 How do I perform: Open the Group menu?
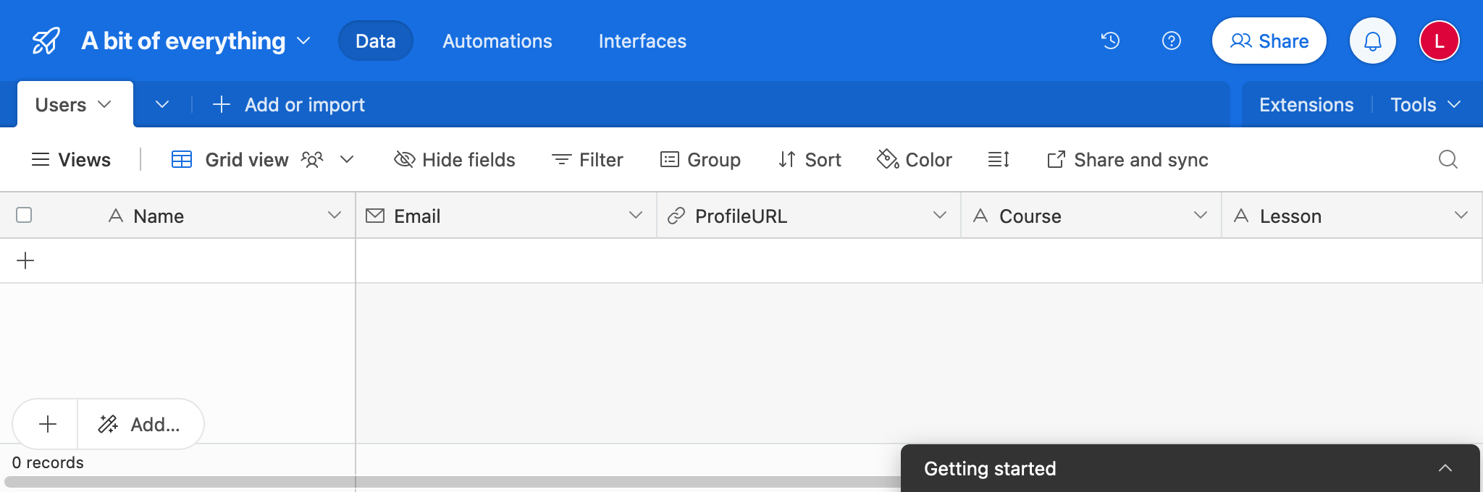(x=700, y=159)
